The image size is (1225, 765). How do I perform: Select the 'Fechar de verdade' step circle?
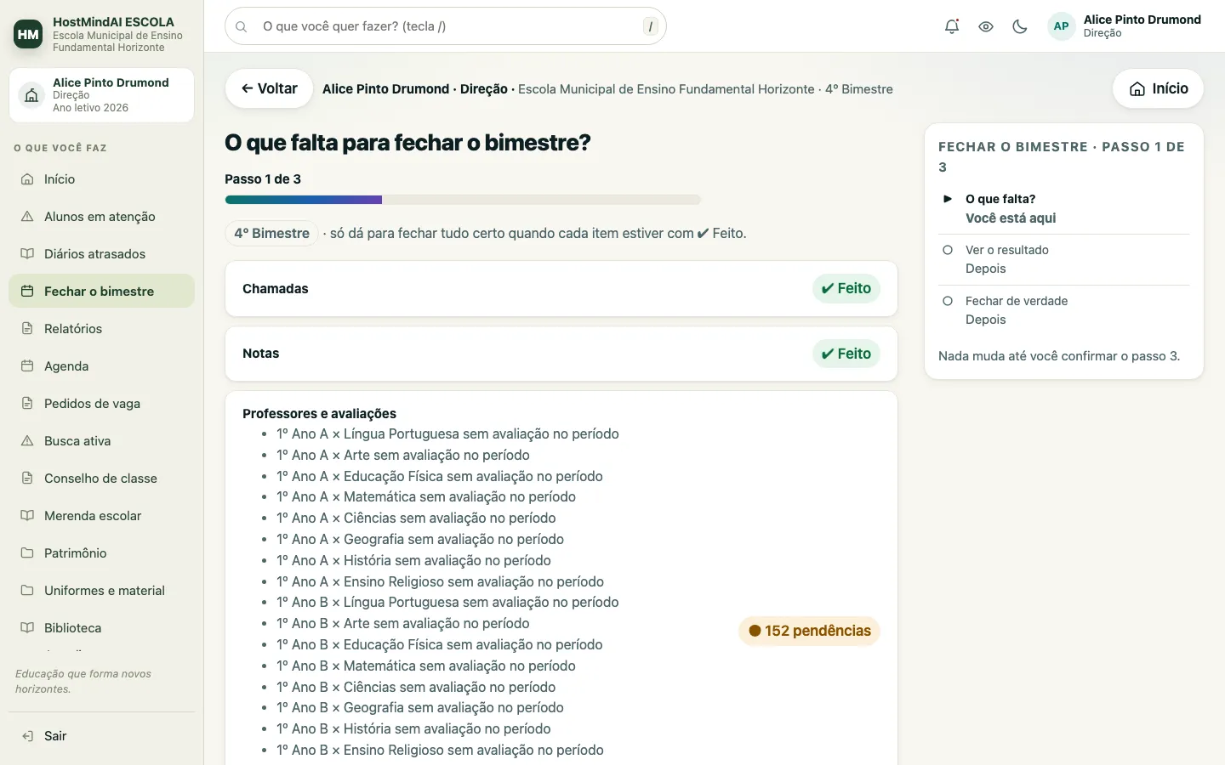point(948,301)
